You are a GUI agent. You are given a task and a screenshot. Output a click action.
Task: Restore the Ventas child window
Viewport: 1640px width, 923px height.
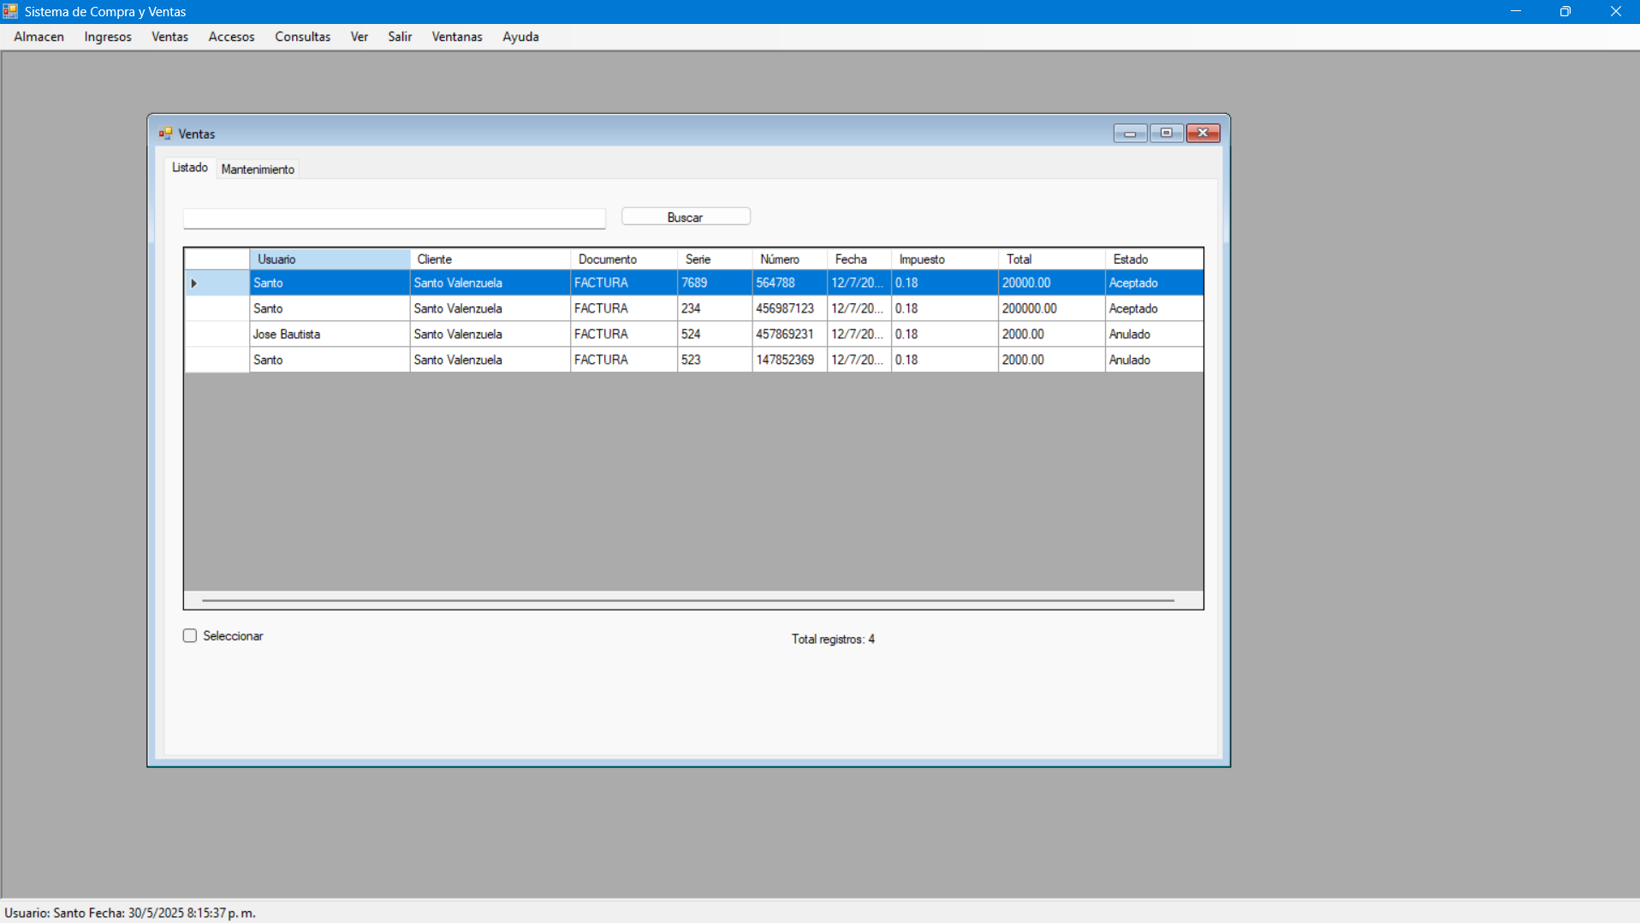point(1167,133)
